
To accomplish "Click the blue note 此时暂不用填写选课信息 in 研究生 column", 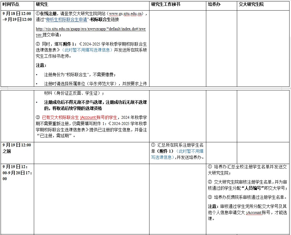I will point(87,50).
